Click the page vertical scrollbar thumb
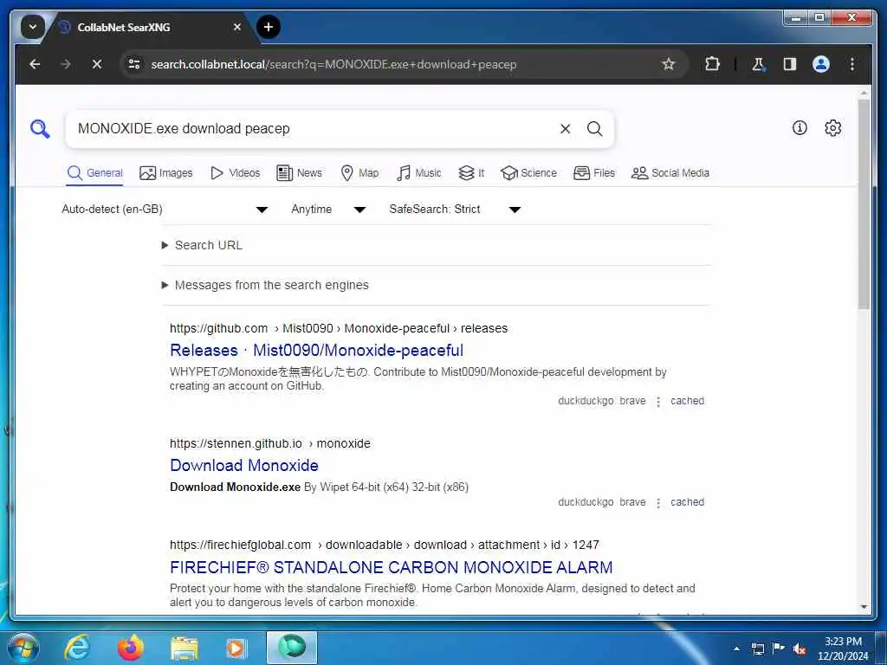This screenshot has height=665, width=887. click(864, 203)
